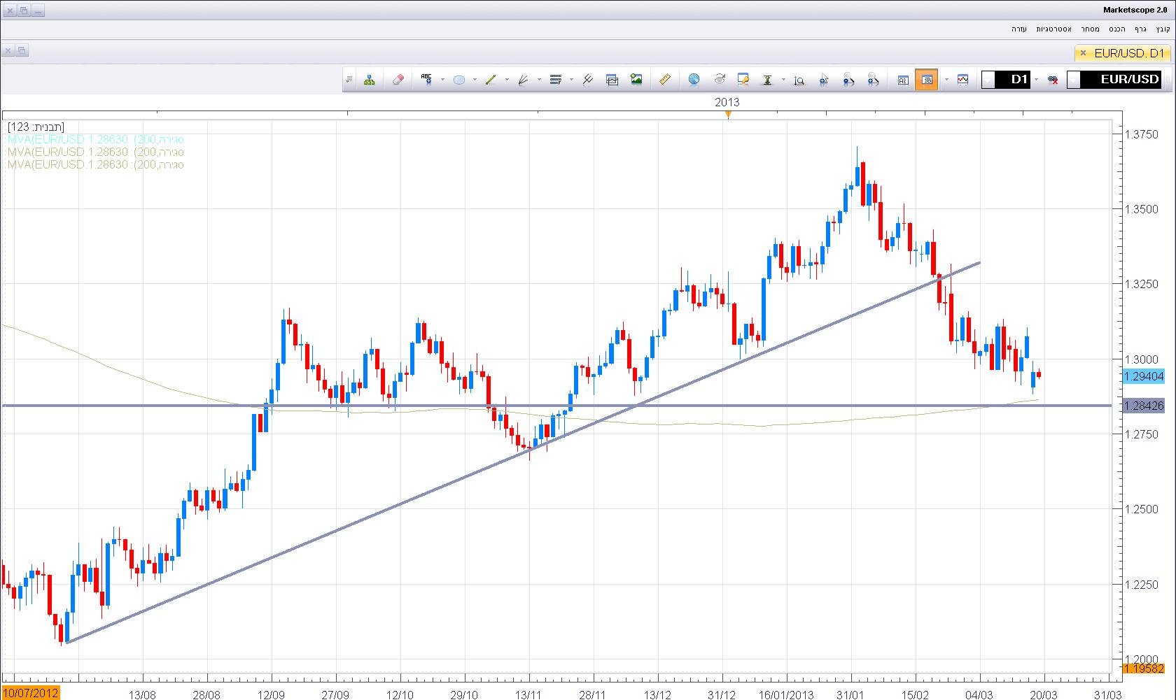The width and height of the screenshot is (1176, 700).
Task: Select the yellow ruler measure tool
Action: [665, 80]
